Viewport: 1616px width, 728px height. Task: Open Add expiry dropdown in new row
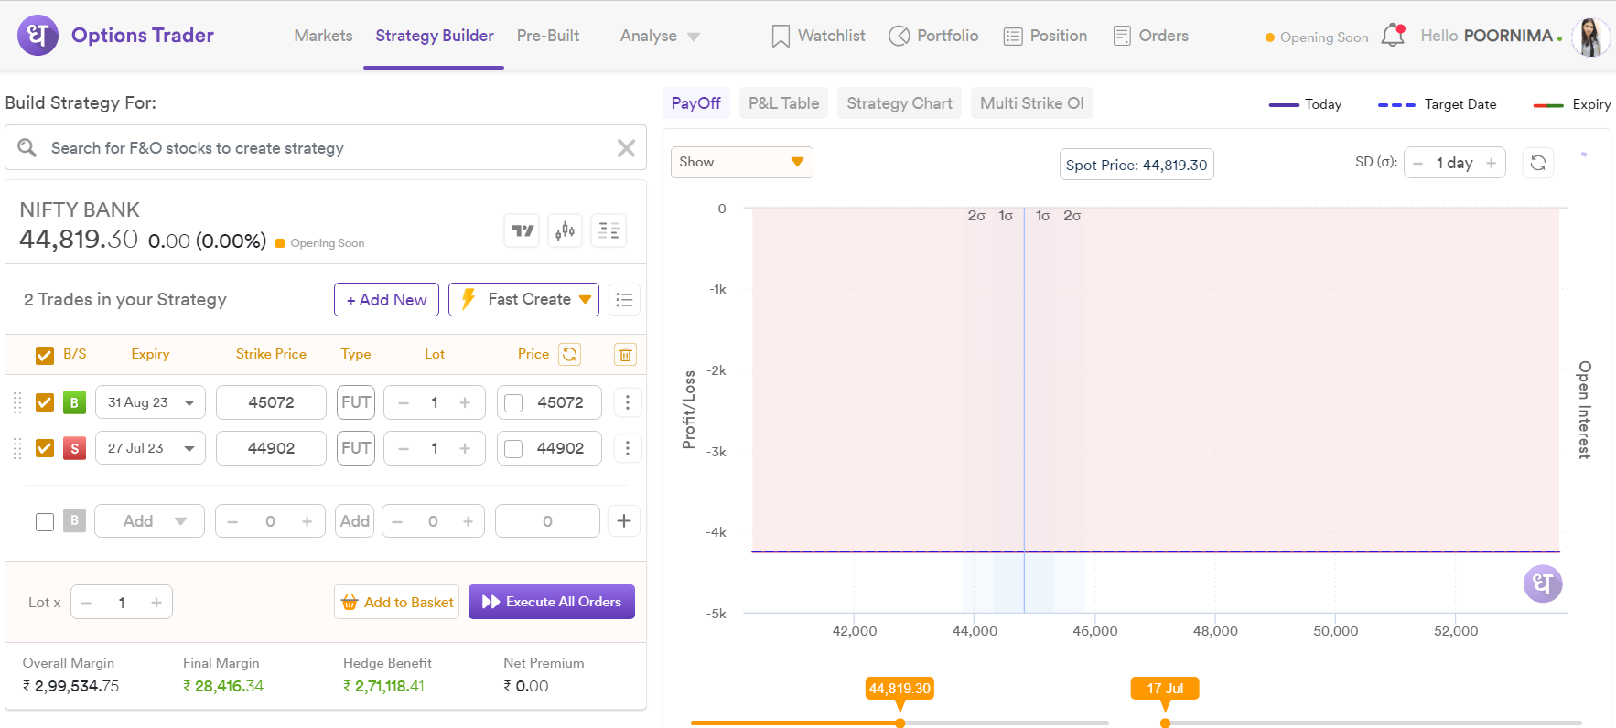coord(149,521)
